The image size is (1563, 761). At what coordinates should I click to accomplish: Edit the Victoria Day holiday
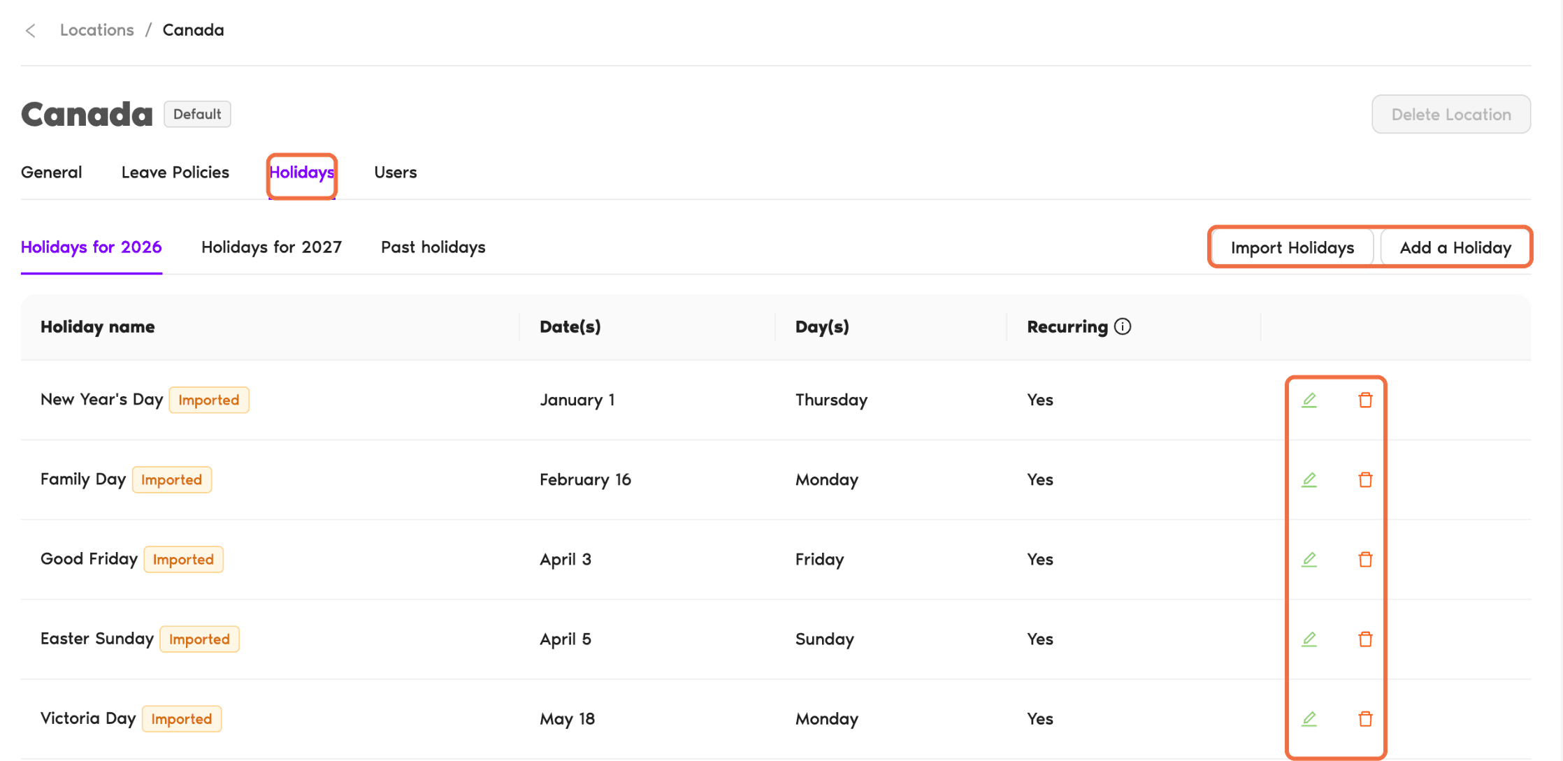click(1309, 718)
